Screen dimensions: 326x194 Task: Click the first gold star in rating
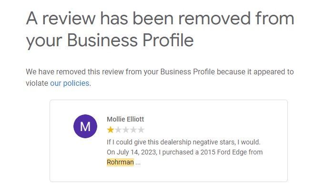click(x=111, y=130)
